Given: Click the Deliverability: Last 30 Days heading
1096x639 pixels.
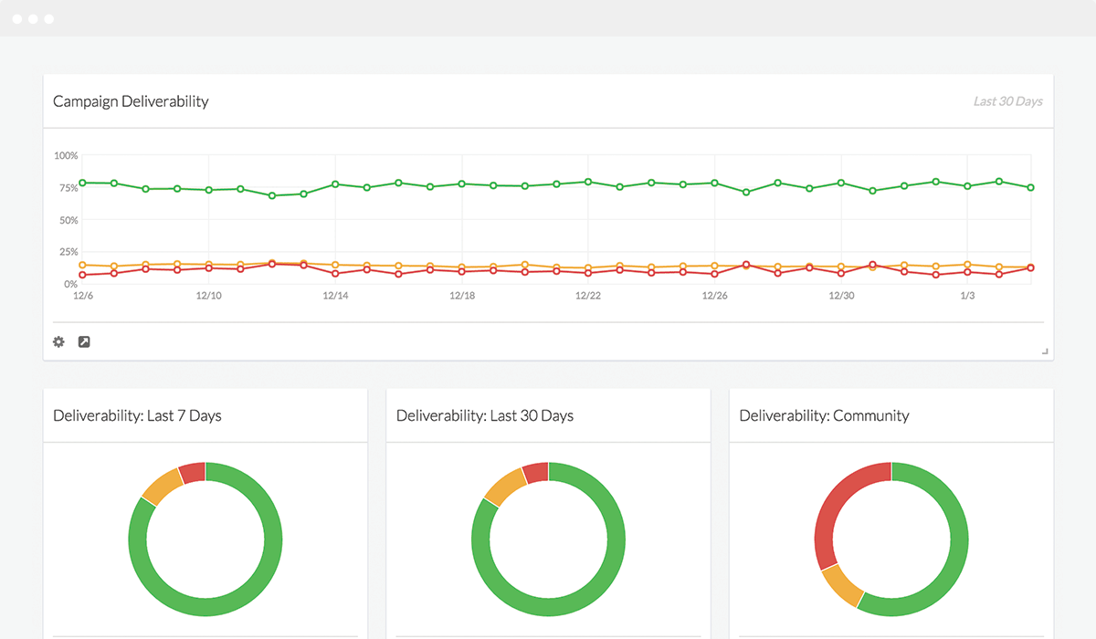Looking at the screenshot, I should point(485,415).
